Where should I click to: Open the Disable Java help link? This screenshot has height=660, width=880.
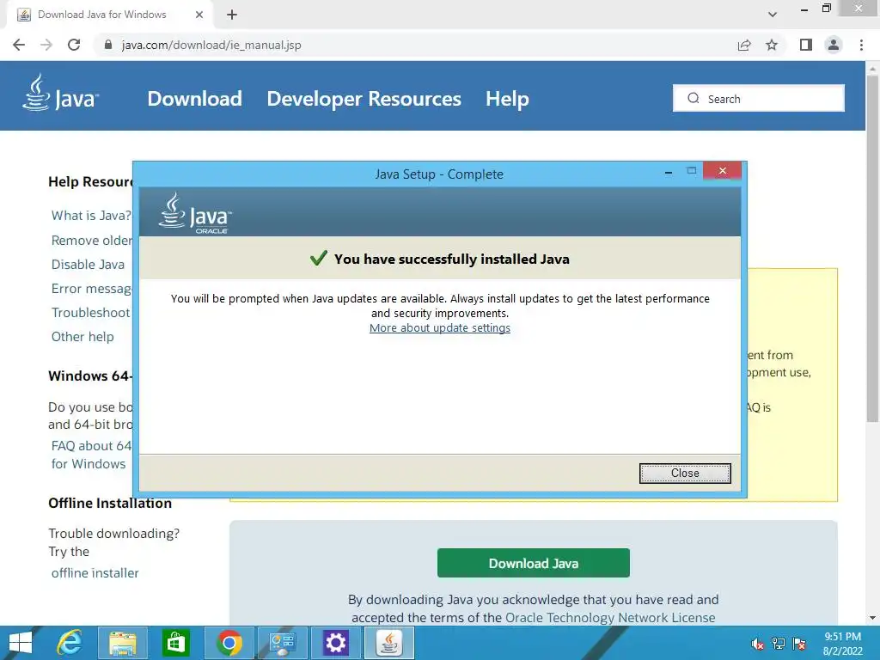(88, 265)
